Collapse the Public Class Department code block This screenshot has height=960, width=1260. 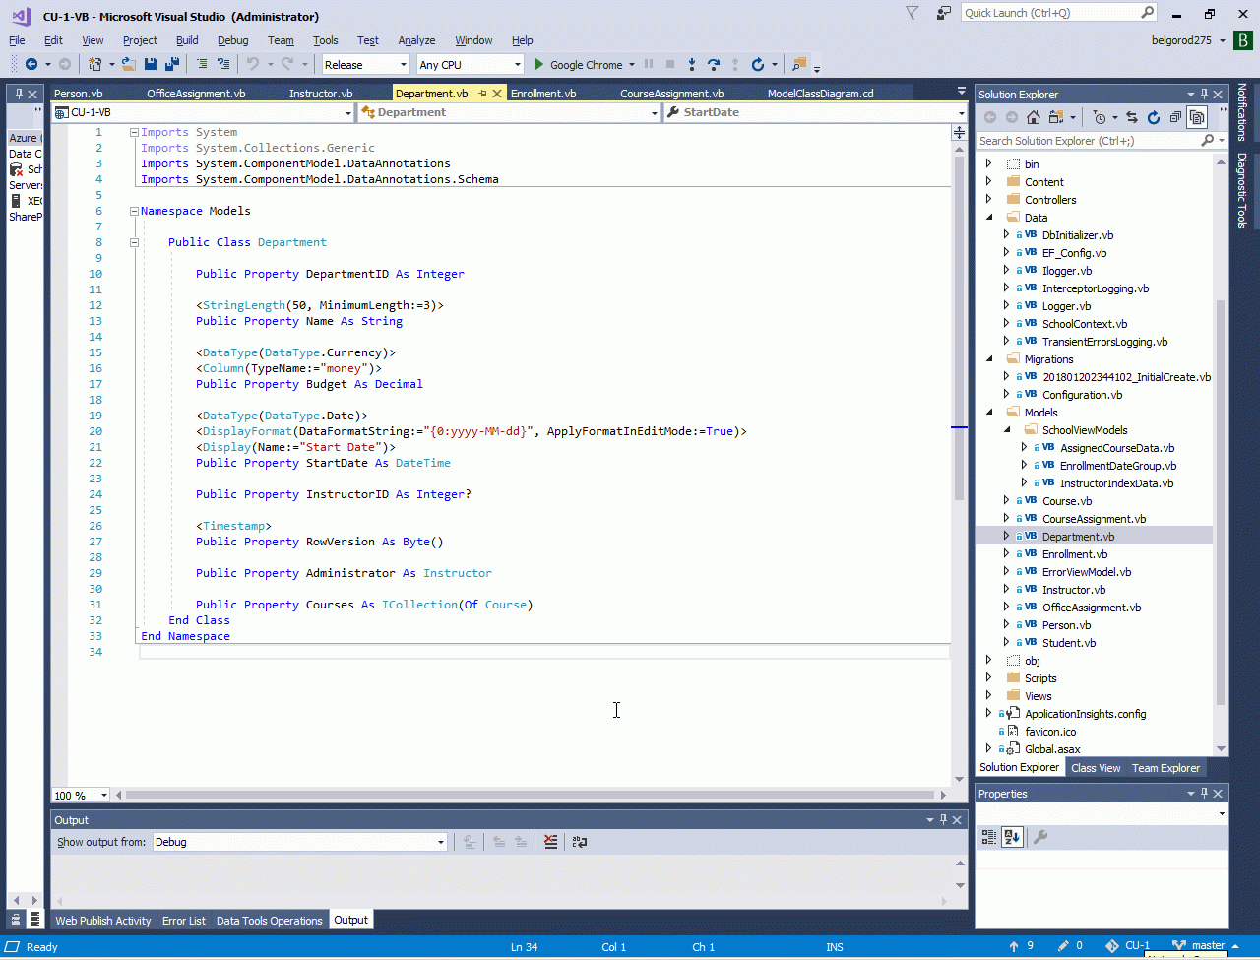134,242
